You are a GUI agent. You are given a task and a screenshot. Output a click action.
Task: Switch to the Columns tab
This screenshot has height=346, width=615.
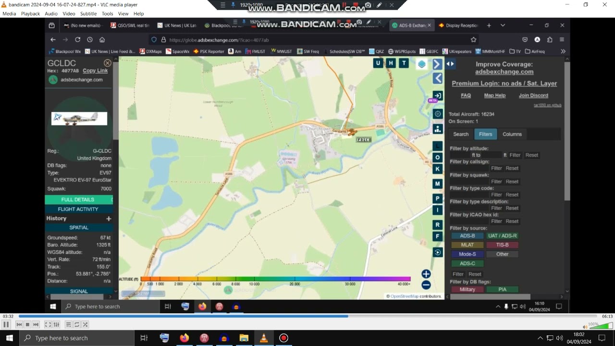[x=512, y=134]
